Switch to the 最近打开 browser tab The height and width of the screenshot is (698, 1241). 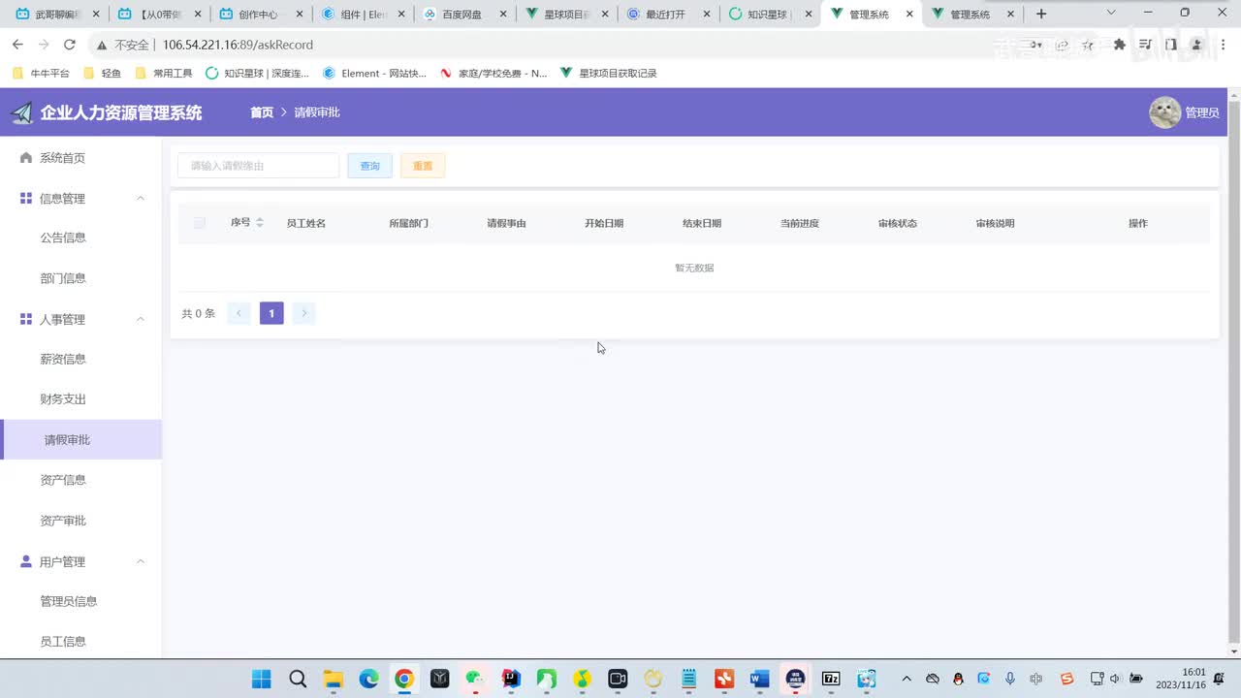[669, 15]
